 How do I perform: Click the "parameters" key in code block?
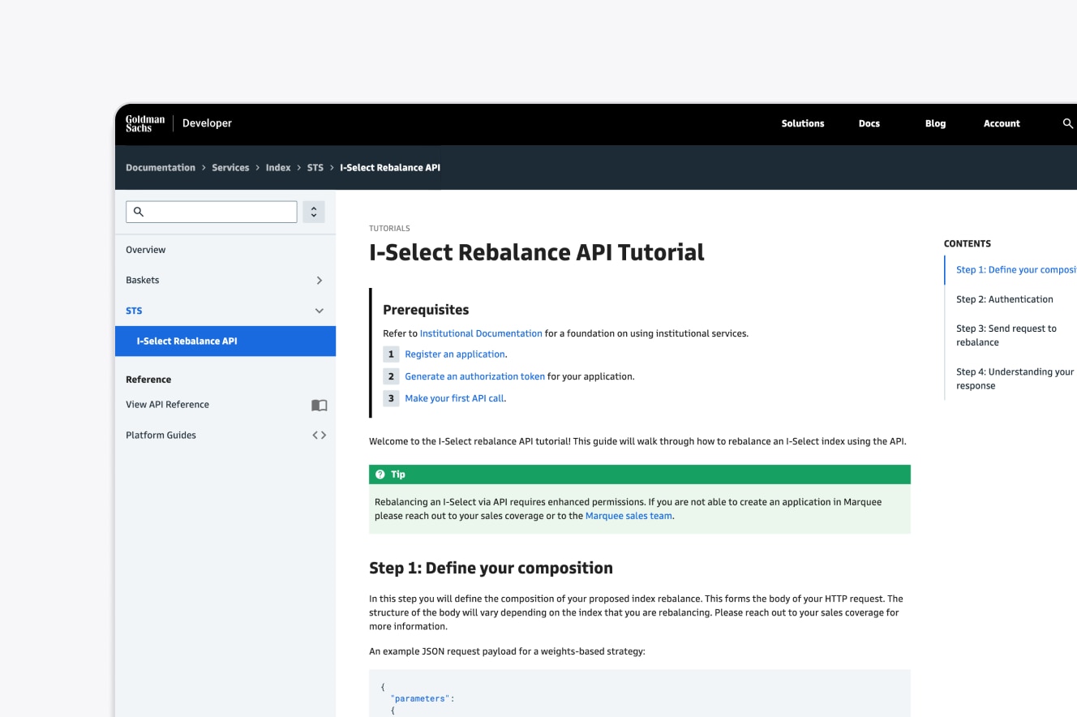[x=420, y=698]
